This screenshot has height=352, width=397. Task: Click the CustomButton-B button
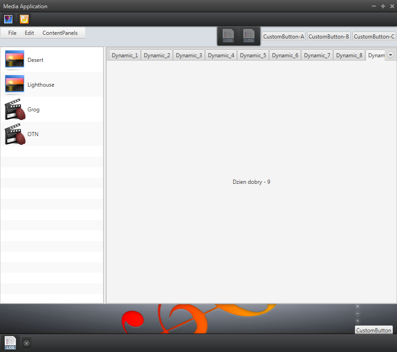329,37
